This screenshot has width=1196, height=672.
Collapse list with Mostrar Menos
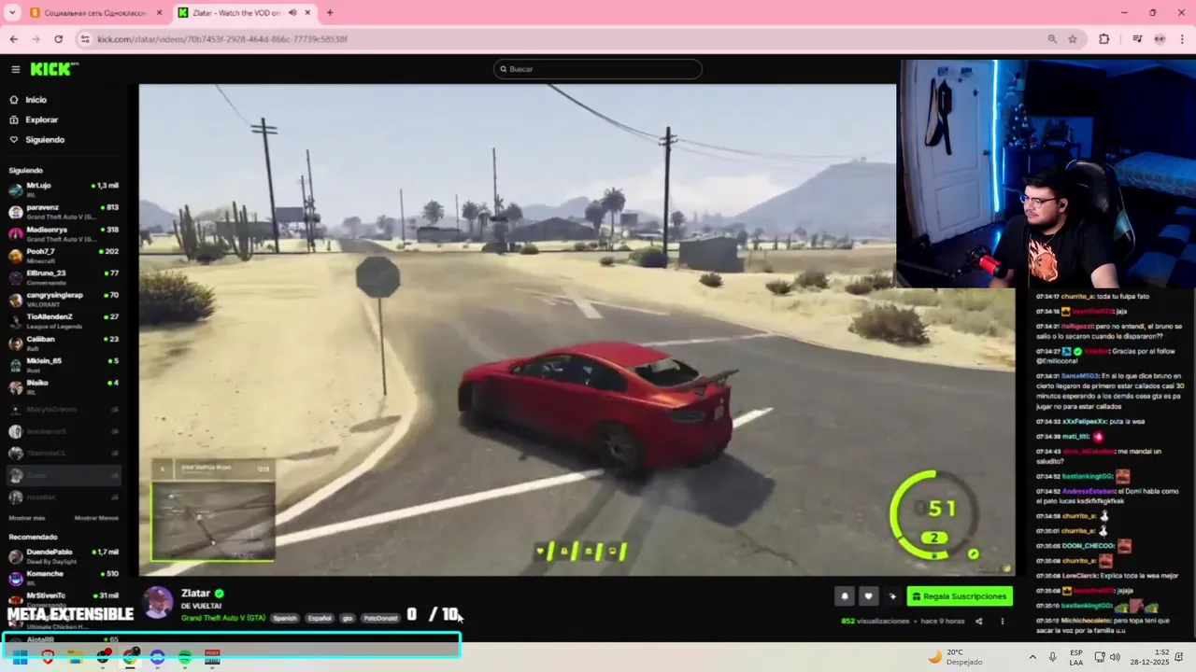(x=96, y=518)
